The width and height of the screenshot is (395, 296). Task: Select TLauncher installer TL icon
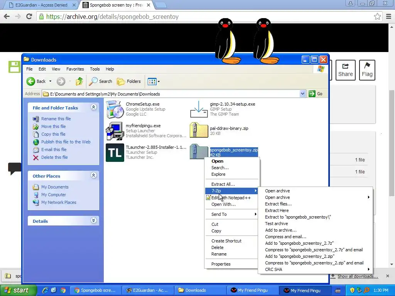point(115,153)
